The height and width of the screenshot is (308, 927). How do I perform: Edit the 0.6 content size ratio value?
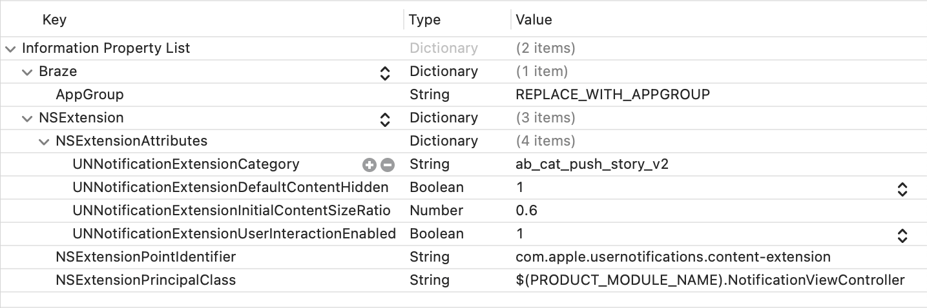point(526,211)
